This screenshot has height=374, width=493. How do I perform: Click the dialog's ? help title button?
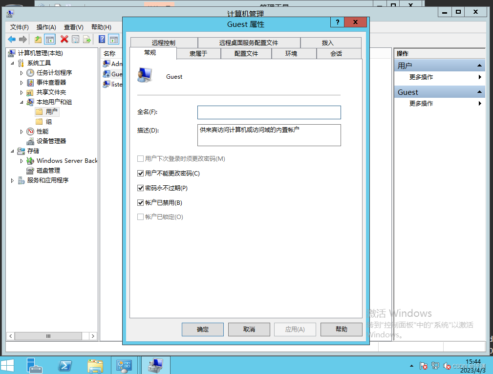coord(337,22)
